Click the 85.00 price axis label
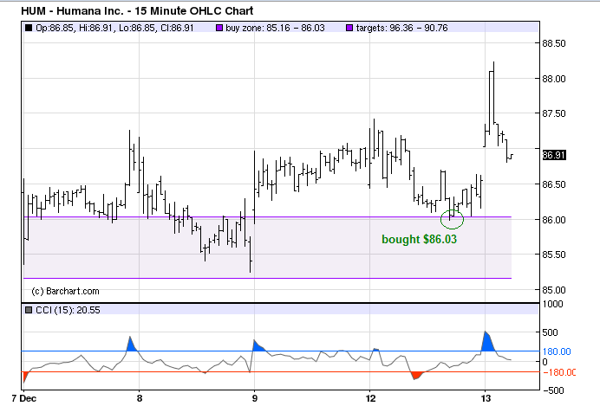Viewport: 600px width, 419px height. (554, 290)
